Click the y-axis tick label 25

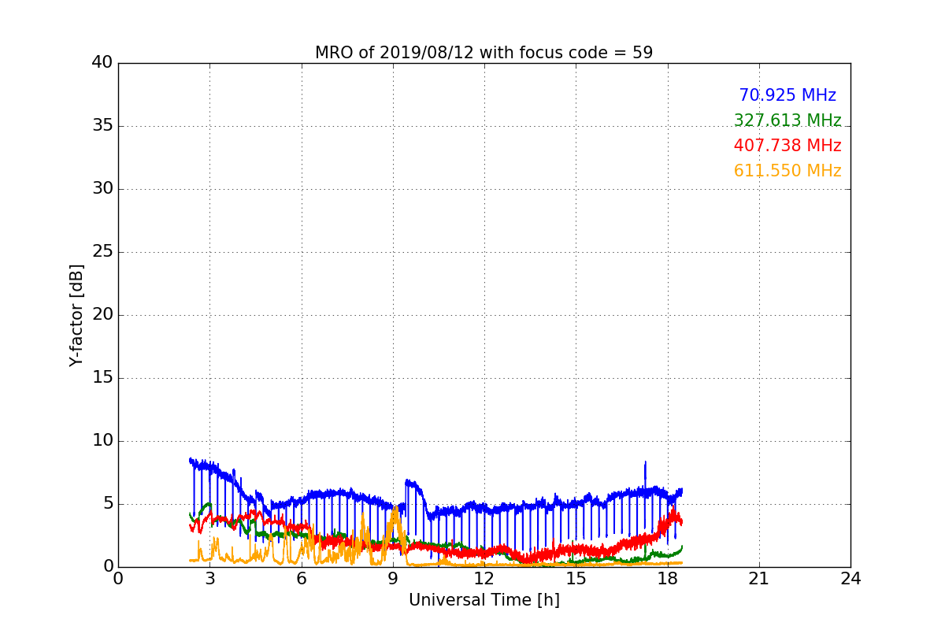coord(102,252)
